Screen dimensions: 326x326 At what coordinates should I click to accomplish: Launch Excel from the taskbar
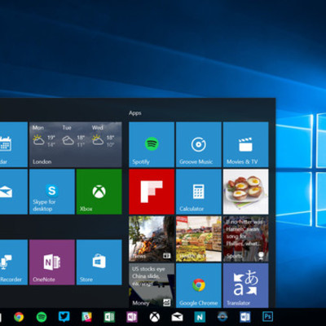click(109, 317)
